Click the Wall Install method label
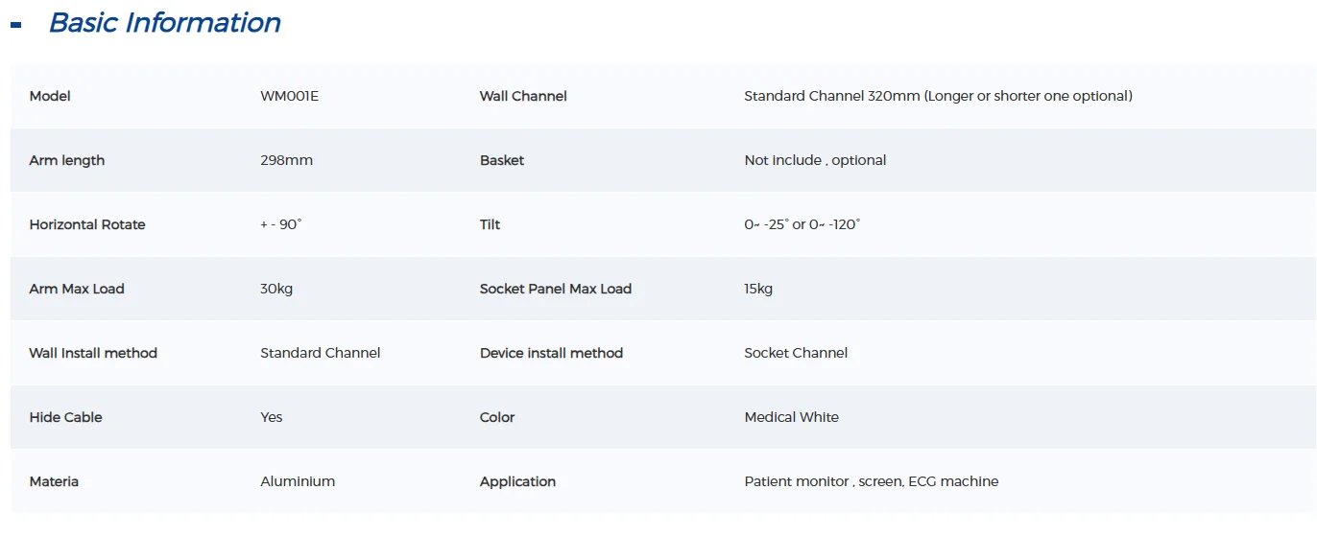 pos(93,353)
